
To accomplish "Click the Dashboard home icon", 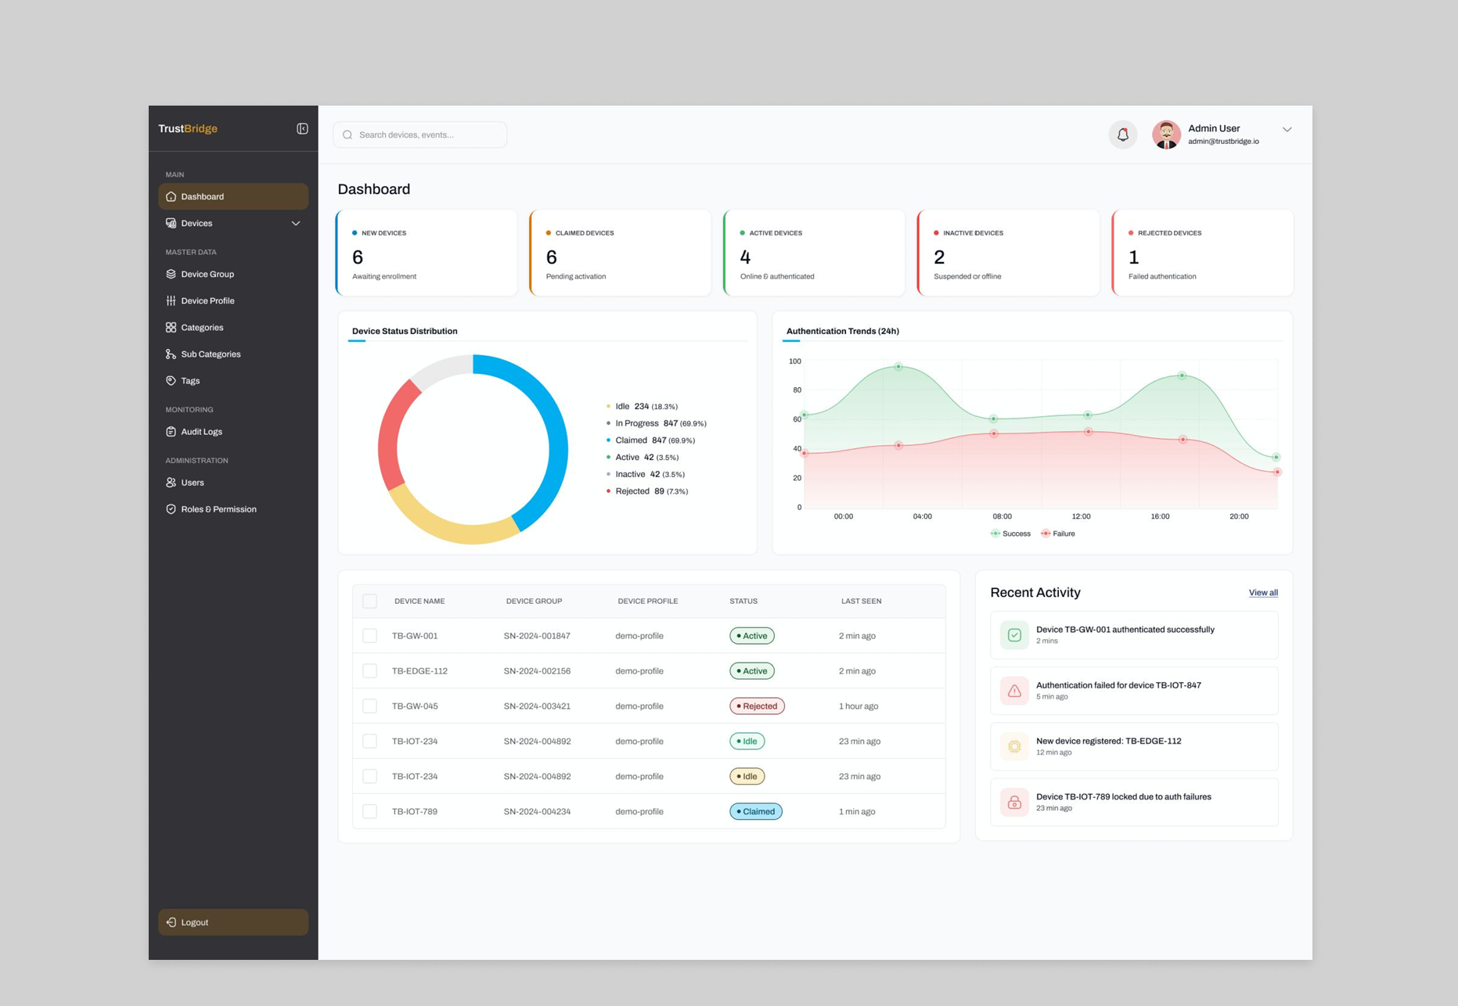I will 171,196.
